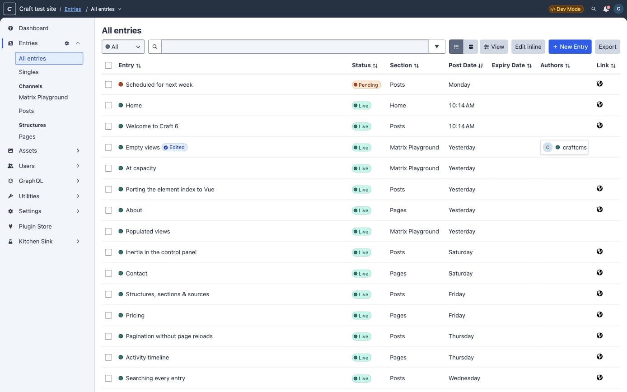This screenshot has height=392, width=627.
Task: Check the Empty views row checkbox
Action: [x=108, y=147]
